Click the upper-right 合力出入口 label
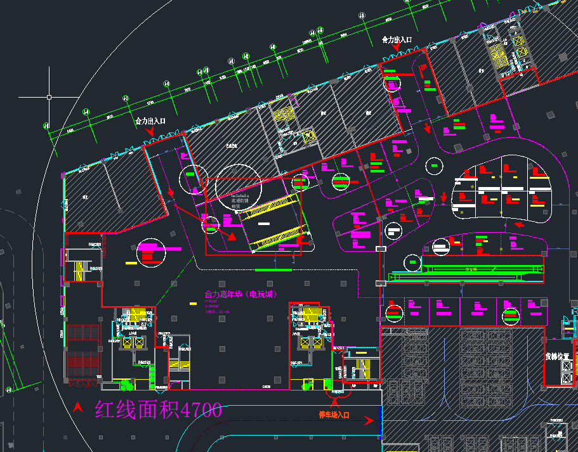 (x=397, y=39)
